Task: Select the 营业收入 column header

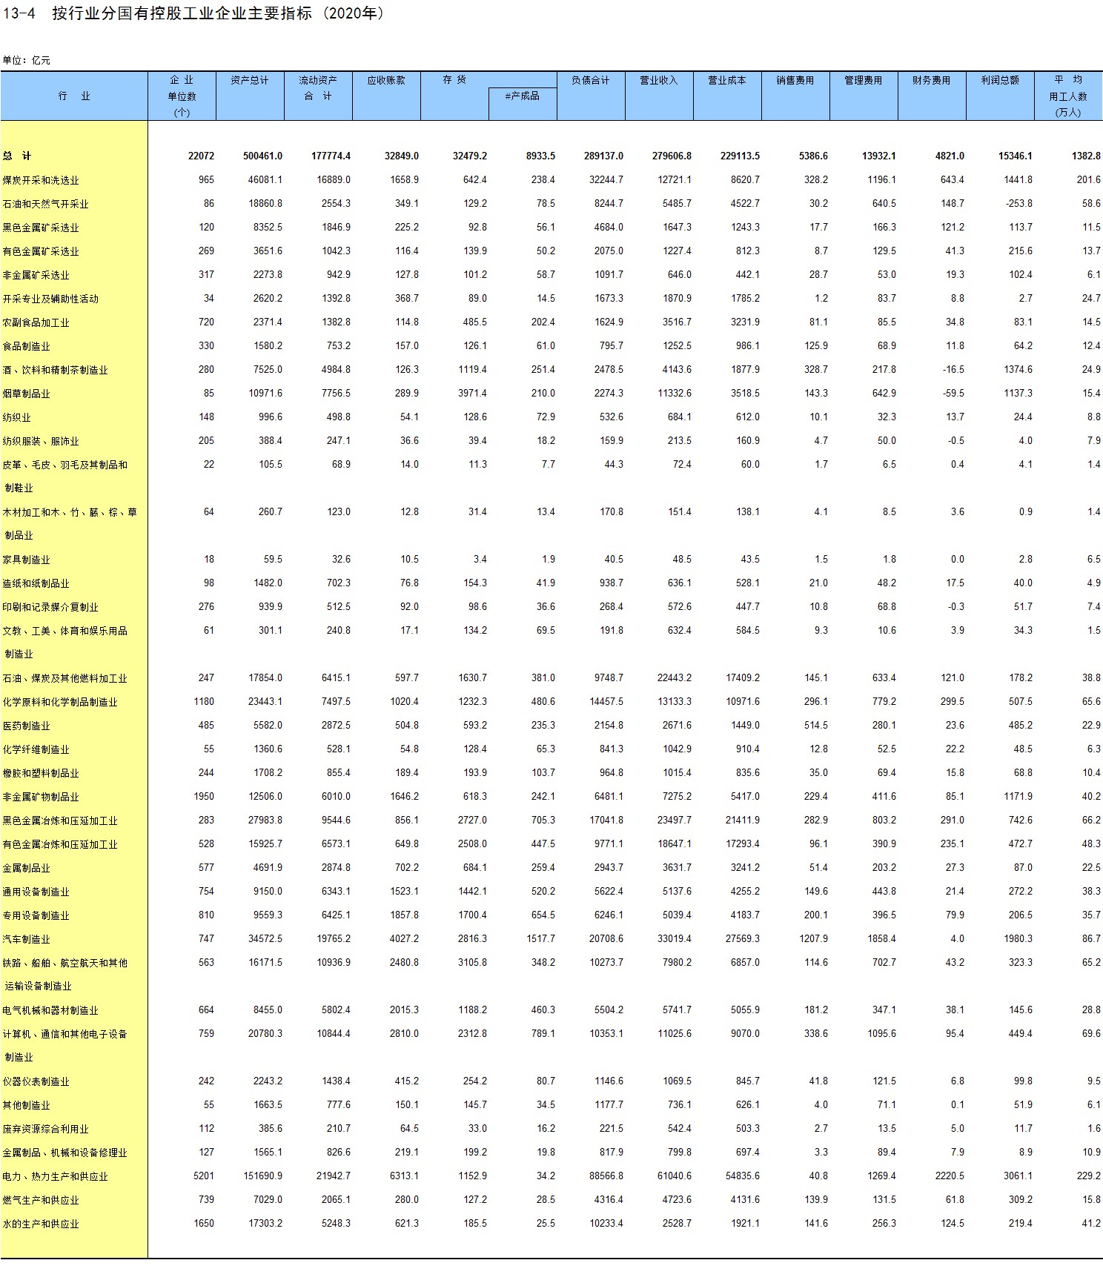Action: 659,81
